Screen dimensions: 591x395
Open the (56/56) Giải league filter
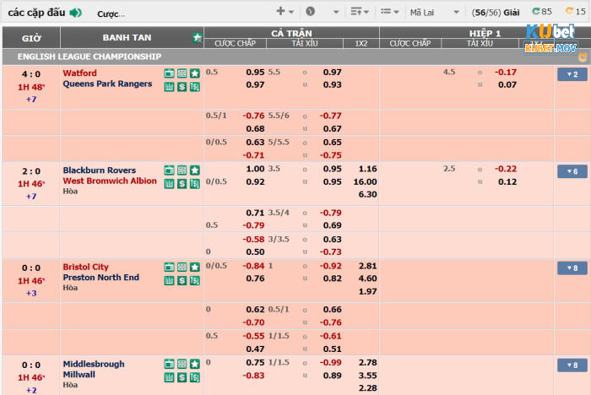tap(496, 13)
